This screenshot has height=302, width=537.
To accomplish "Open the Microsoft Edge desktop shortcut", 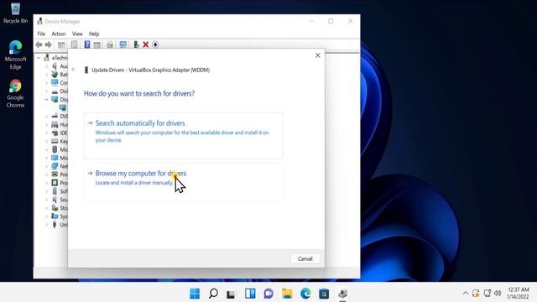I will click(x=15, y=55).
